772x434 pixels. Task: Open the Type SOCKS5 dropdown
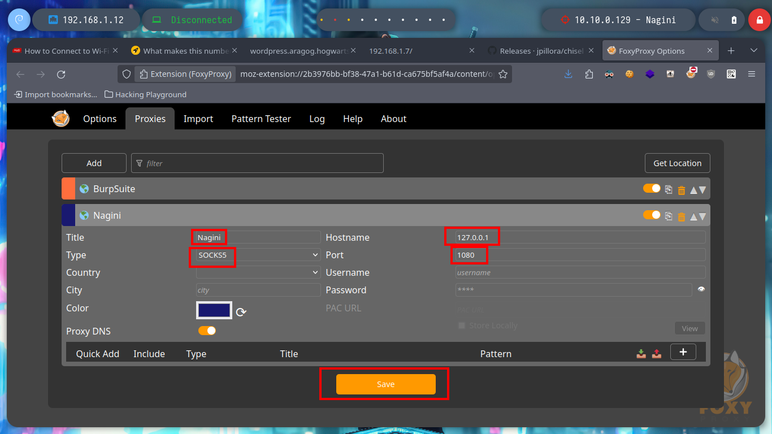(258, 255)
